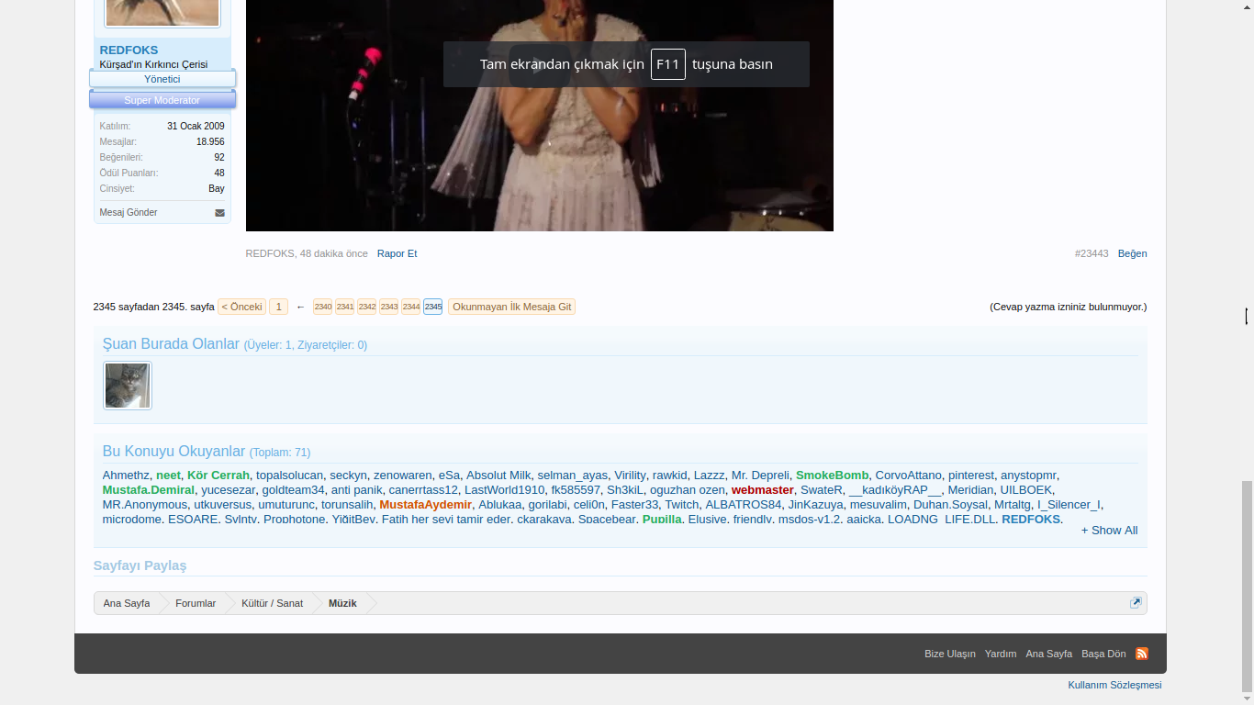This screenshot has width=1254, height=705.
Task: Click the envelope icon beside Mesaj Gönder
Action: (219, 213)
